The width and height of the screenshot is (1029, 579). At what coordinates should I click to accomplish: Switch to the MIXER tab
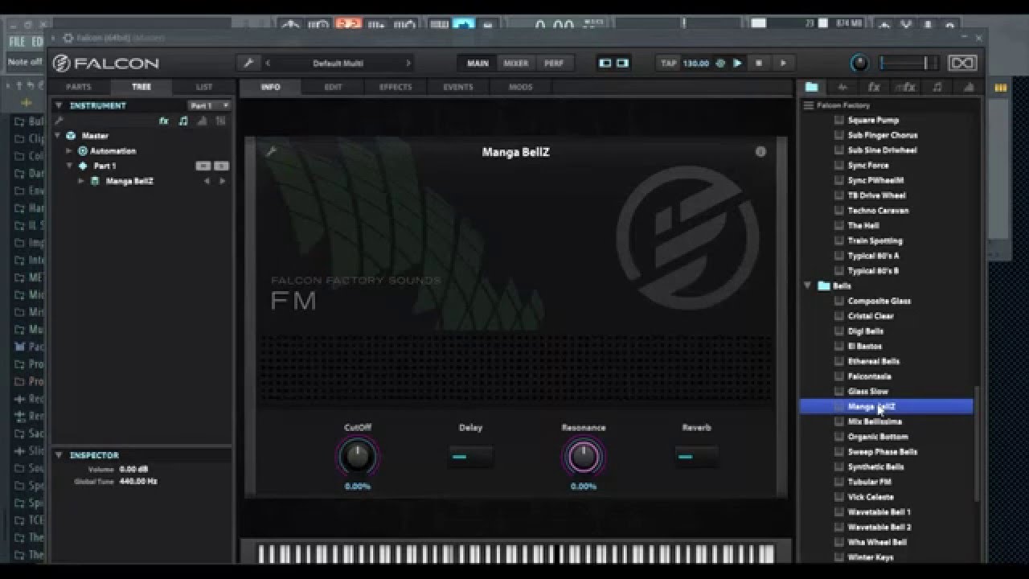[515, 63]
